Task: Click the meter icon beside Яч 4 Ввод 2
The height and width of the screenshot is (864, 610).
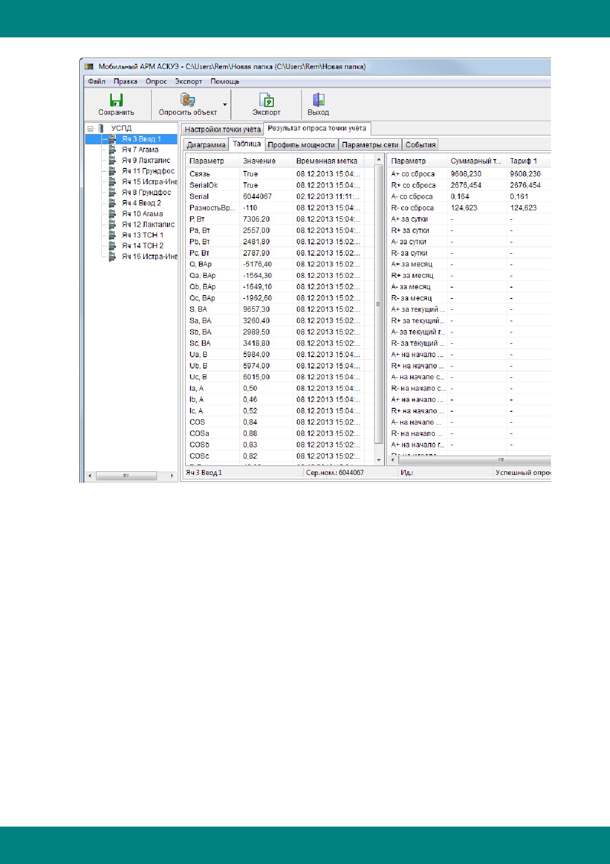Action: (x=112, y=203)
